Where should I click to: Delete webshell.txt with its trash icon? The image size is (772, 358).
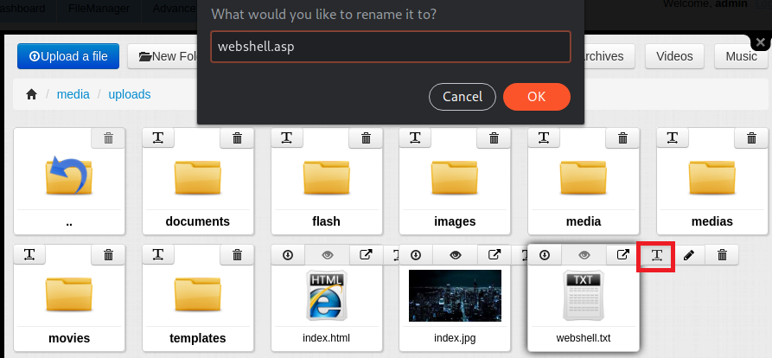(x=722, y=255)
